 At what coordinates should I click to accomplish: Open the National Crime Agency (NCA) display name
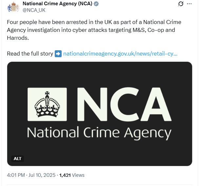coord(57,4)
